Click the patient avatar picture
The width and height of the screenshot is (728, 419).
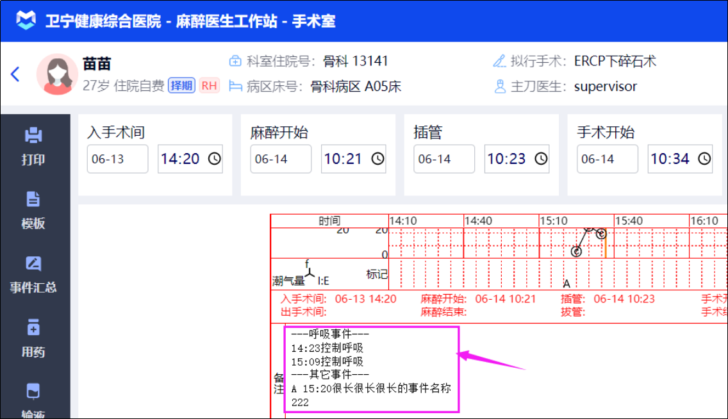point(57,74)
